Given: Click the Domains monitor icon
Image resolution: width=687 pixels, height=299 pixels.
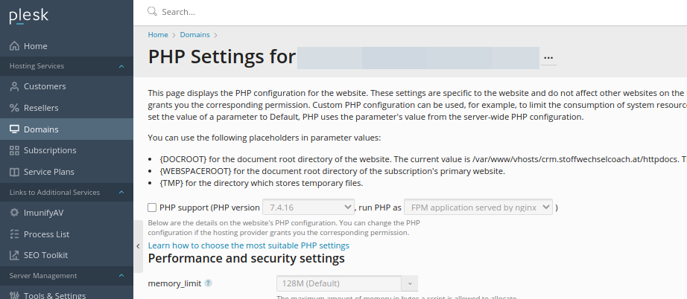Looking at the screenshot, I should (x=14, y=129).
